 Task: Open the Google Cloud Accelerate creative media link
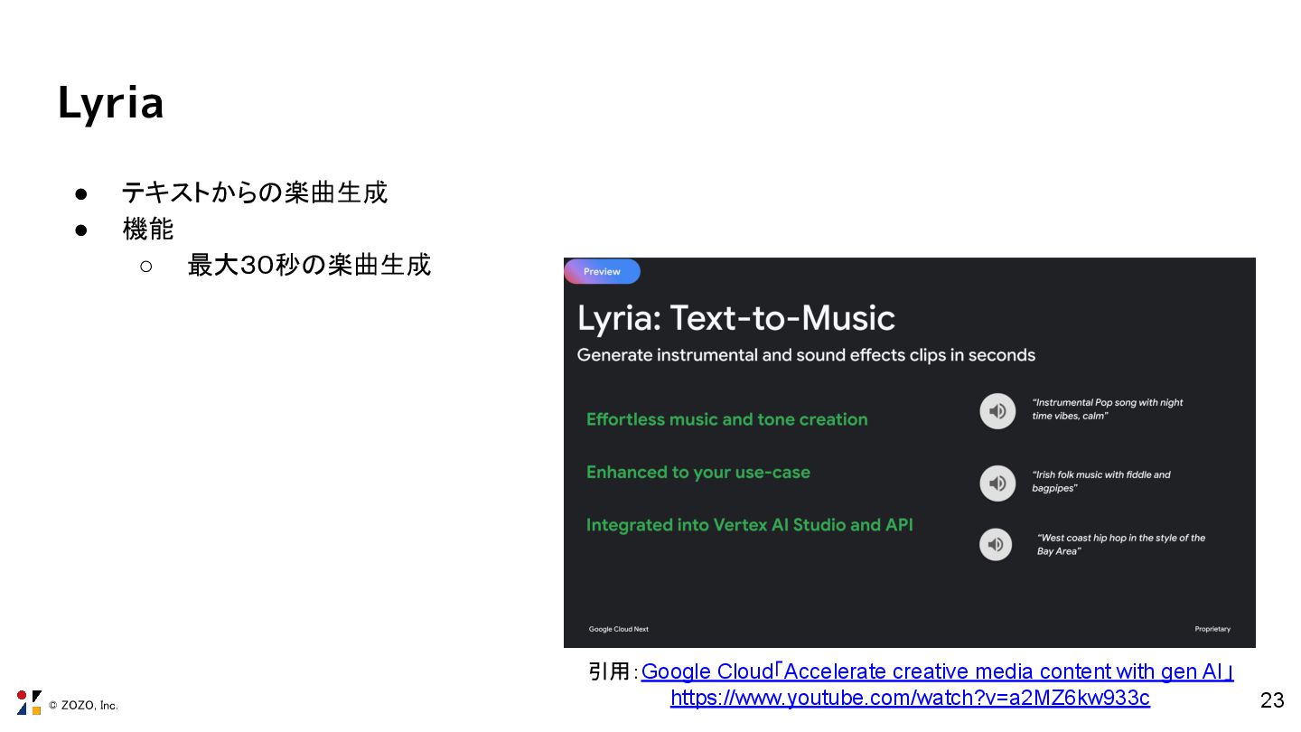(x=937, y=671)
